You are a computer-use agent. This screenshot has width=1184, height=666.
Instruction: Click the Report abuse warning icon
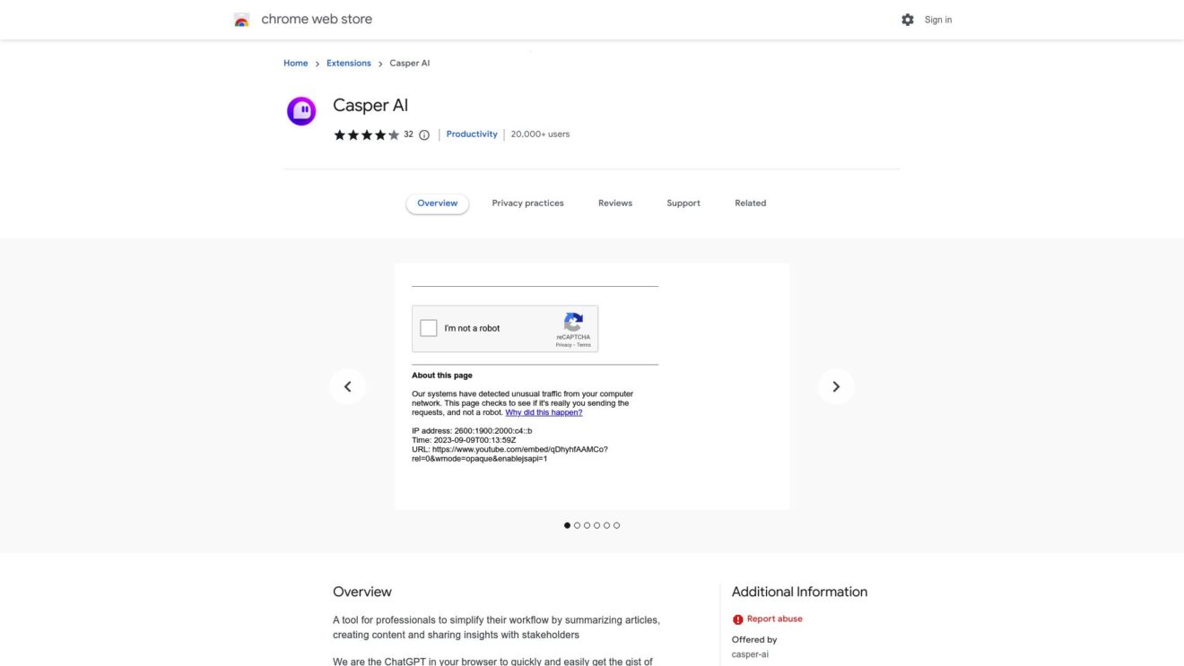(737, 618)
